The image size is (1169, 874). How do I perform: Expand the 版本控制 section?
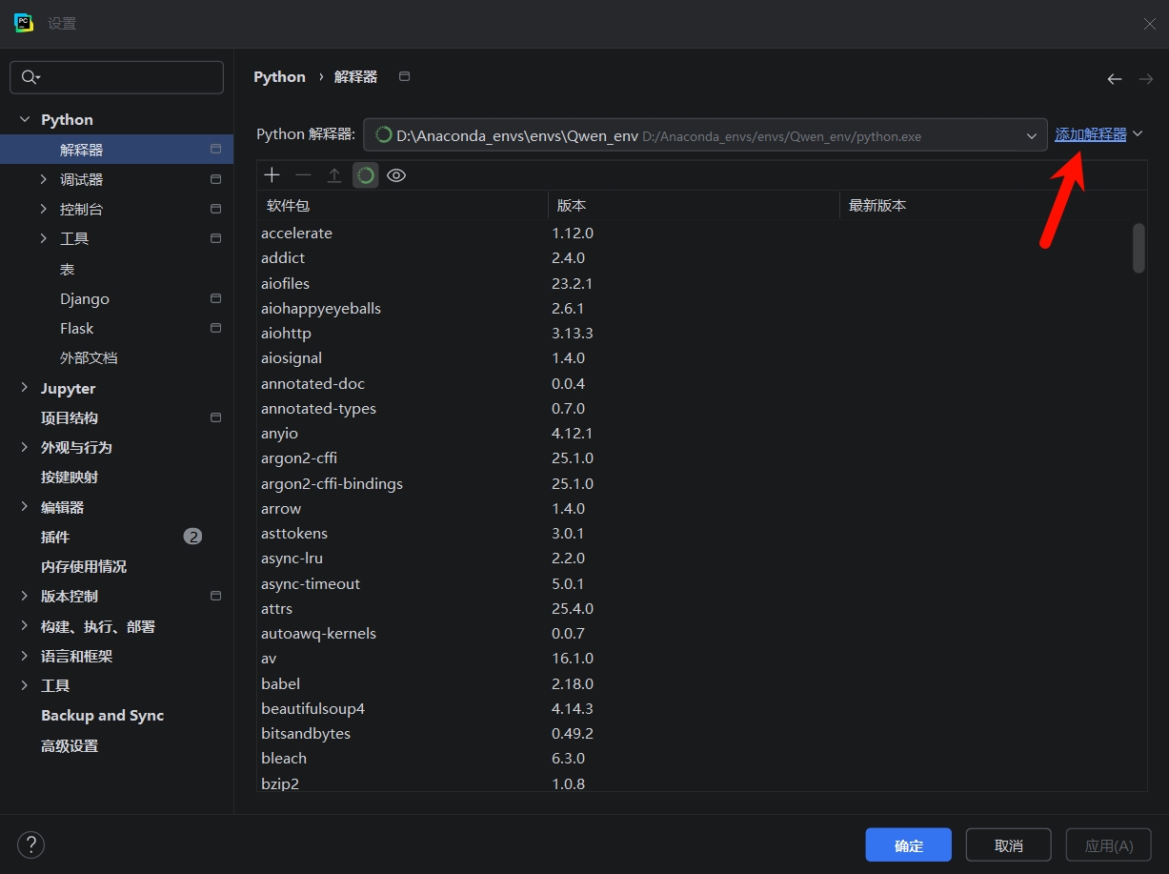click(25, 596)
